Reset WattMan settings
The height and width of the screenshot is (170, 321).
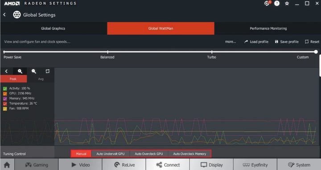312,42
